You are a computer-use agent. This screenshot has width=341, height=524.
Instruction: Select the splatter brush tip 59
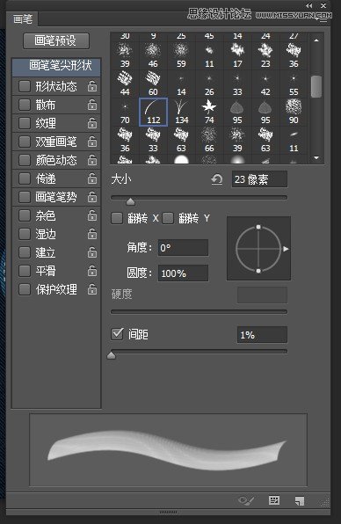pyautogui.click(x=181, y=55)
